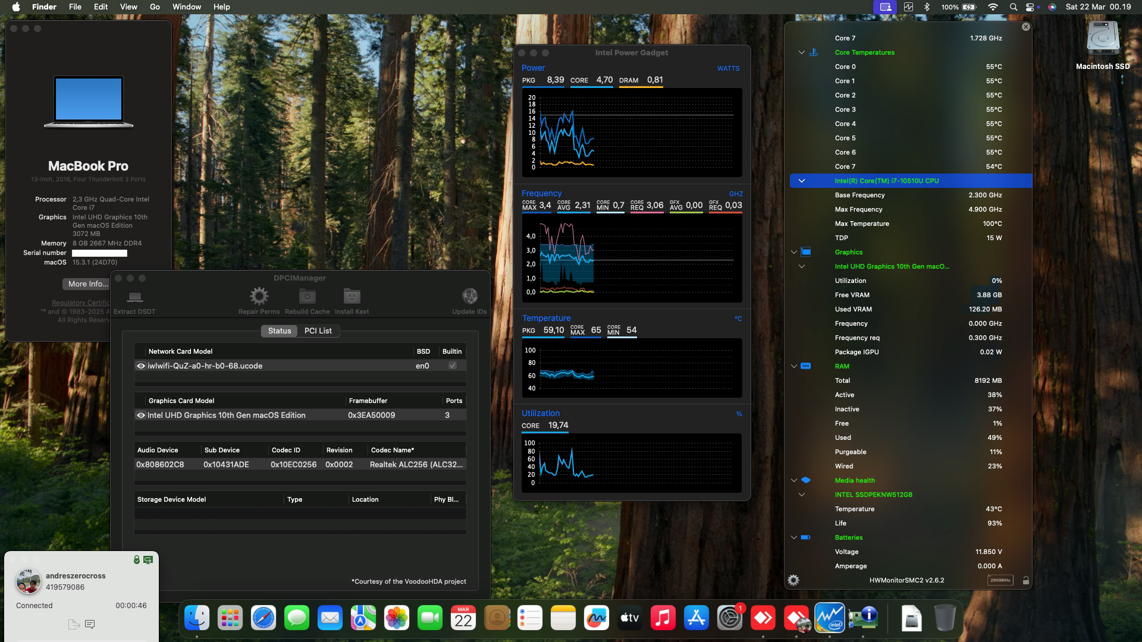Run Rebuild Cache in DPCIManager
This screenshot has height=642, width=1142.
click(307, 296)
